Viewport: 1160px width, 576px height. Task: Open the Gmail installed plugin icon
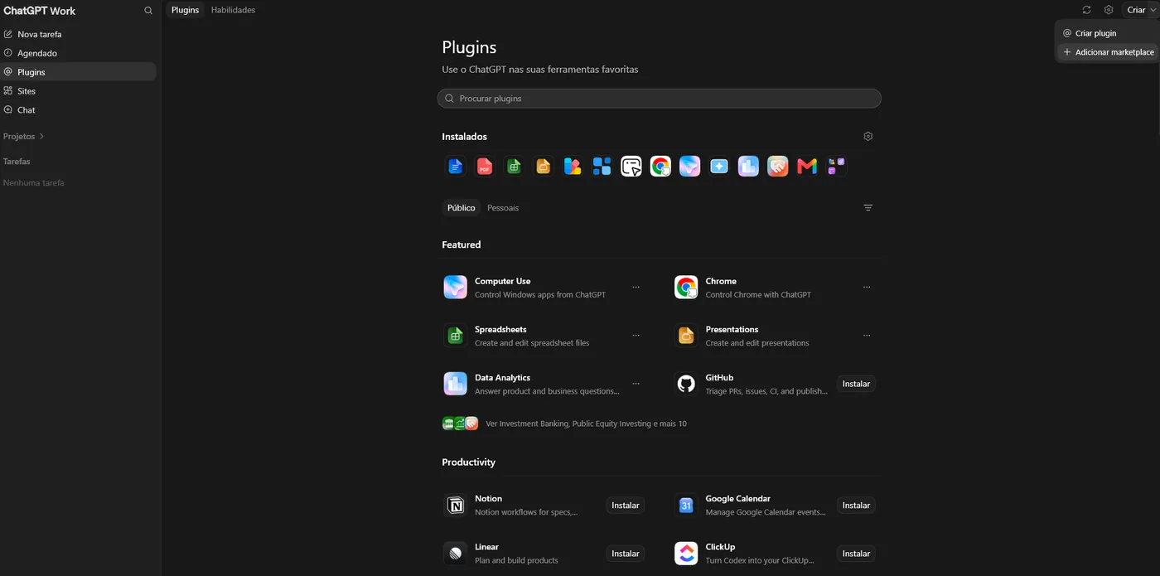[807, 167]
